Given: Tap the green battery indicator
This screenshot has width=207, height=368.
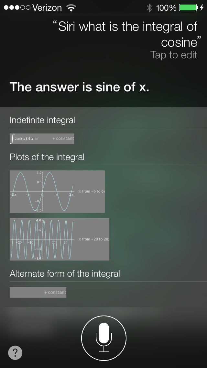Looking at the screenshot, I should (188, 7).
